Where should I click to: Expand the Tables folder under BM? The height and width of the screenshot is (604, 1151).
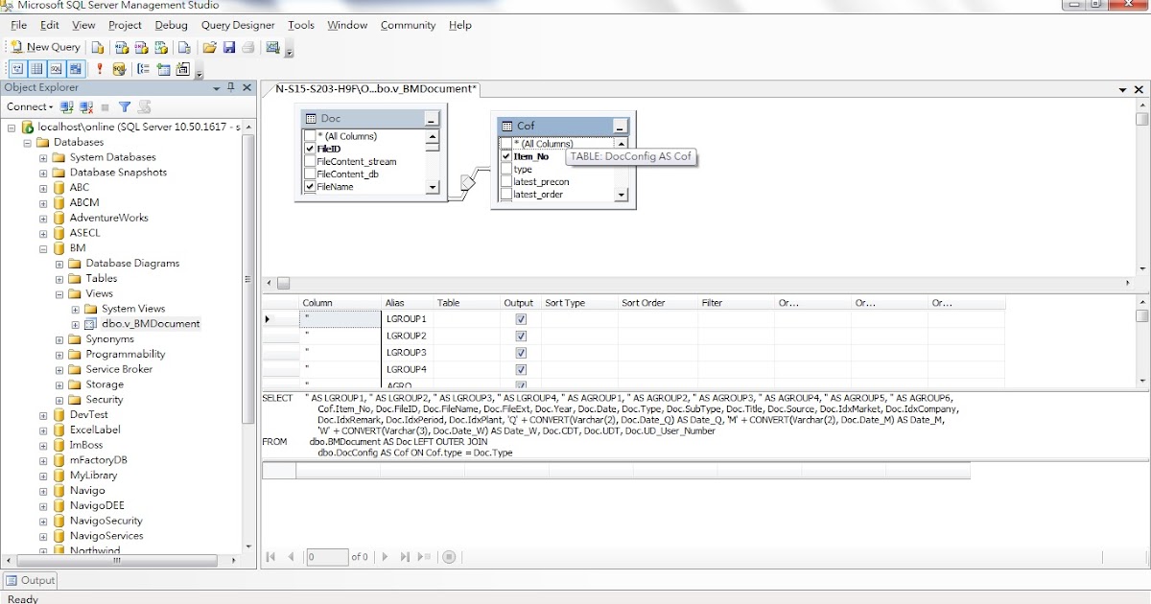click(x=59, y=278)
